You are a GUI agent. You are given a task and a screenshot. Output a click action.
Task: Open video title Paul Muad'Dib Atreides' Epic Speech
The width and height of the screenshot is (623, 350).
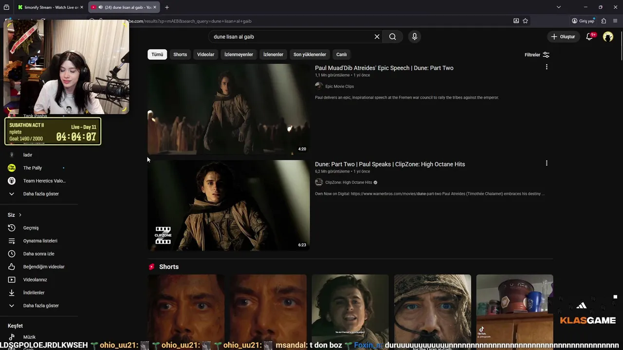[384, 68]
